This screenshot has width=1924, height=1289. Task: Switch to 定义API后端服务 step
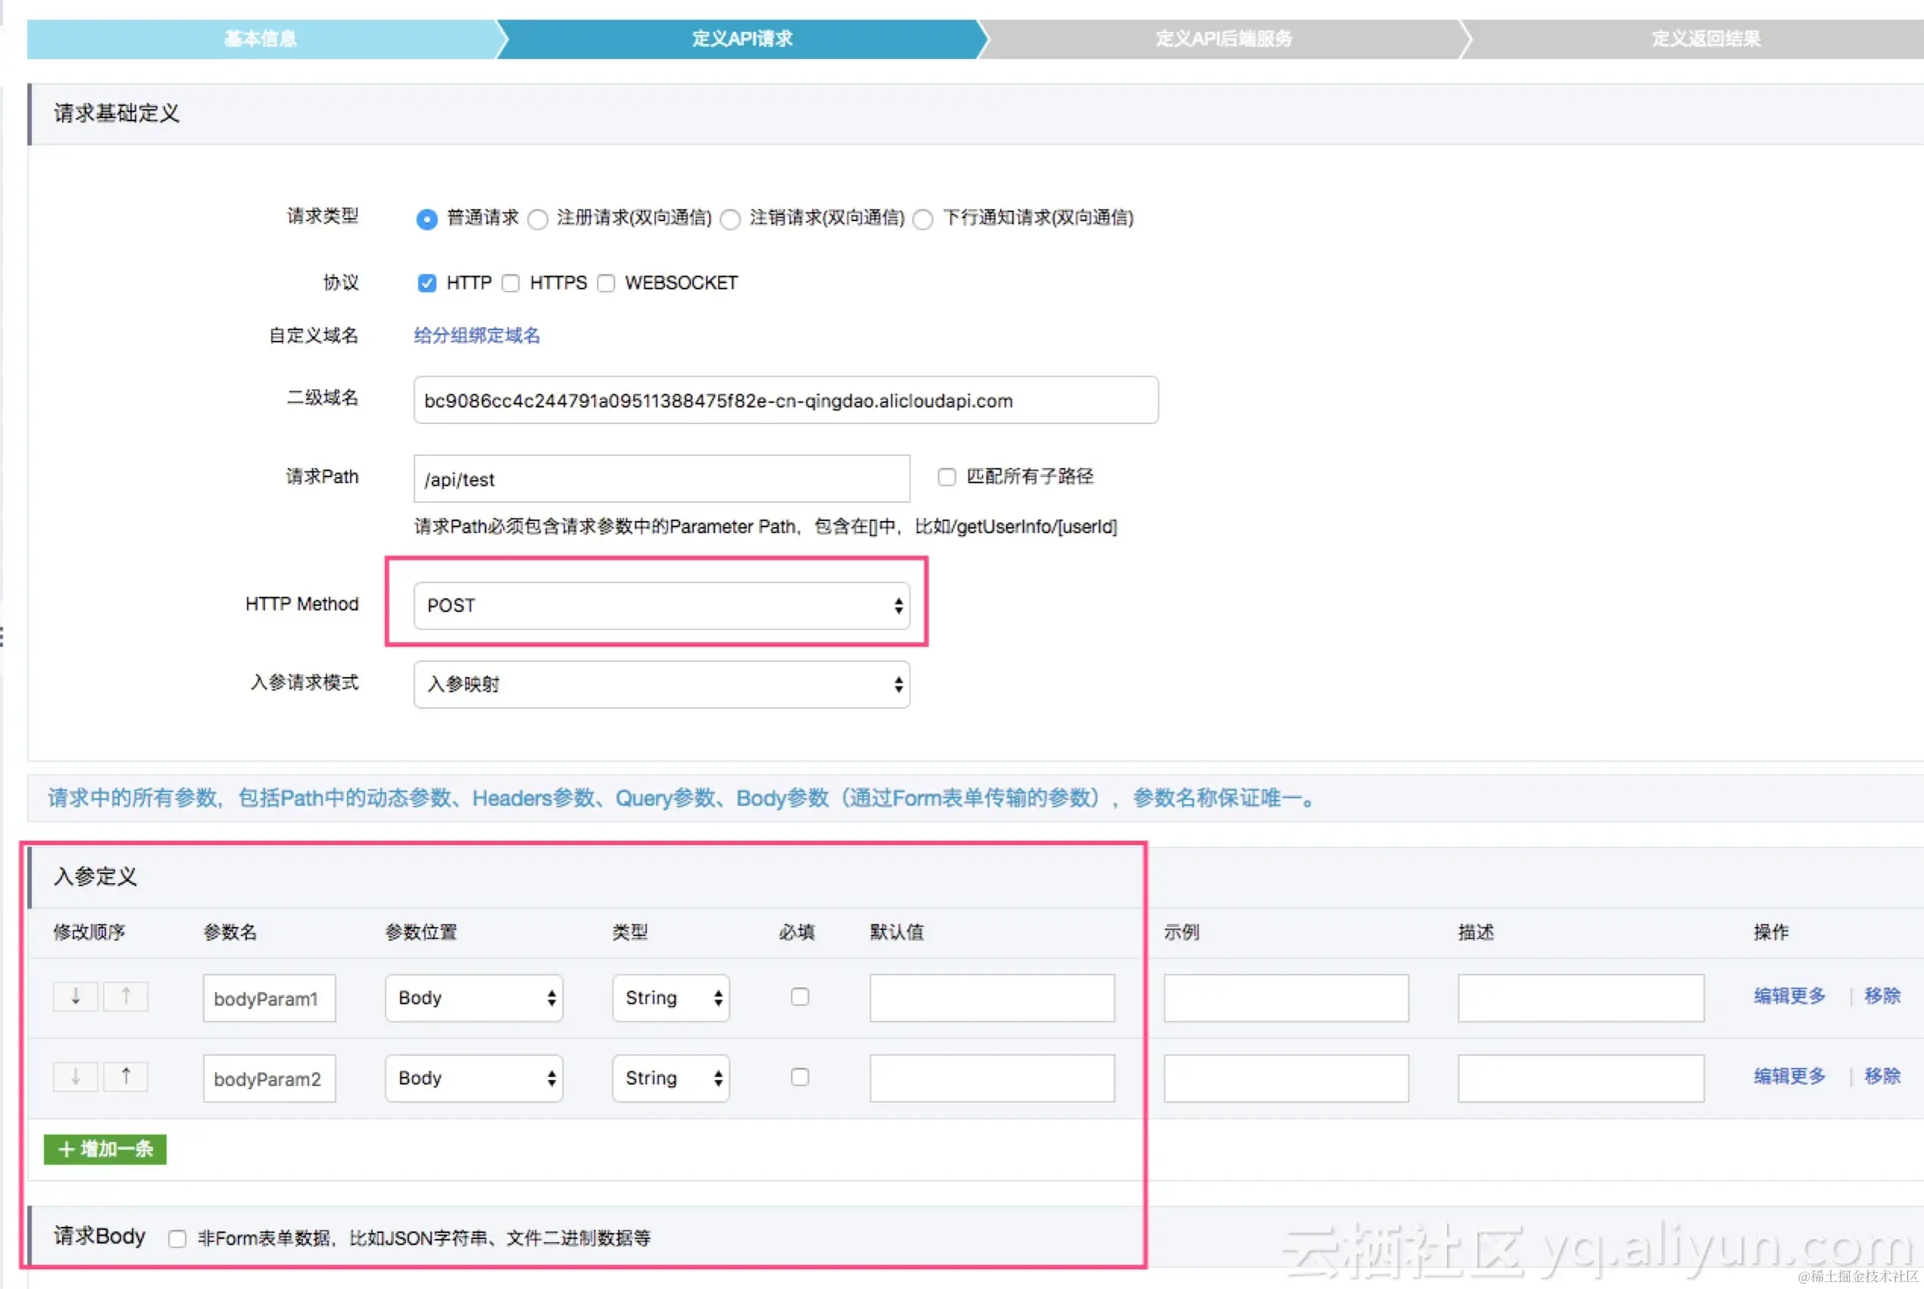pyautogui.click(x=1223, y=39)
